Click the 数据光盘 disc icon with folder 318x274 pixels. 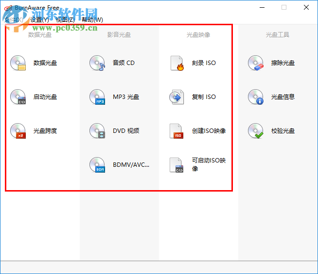click(x=18, y=63)
